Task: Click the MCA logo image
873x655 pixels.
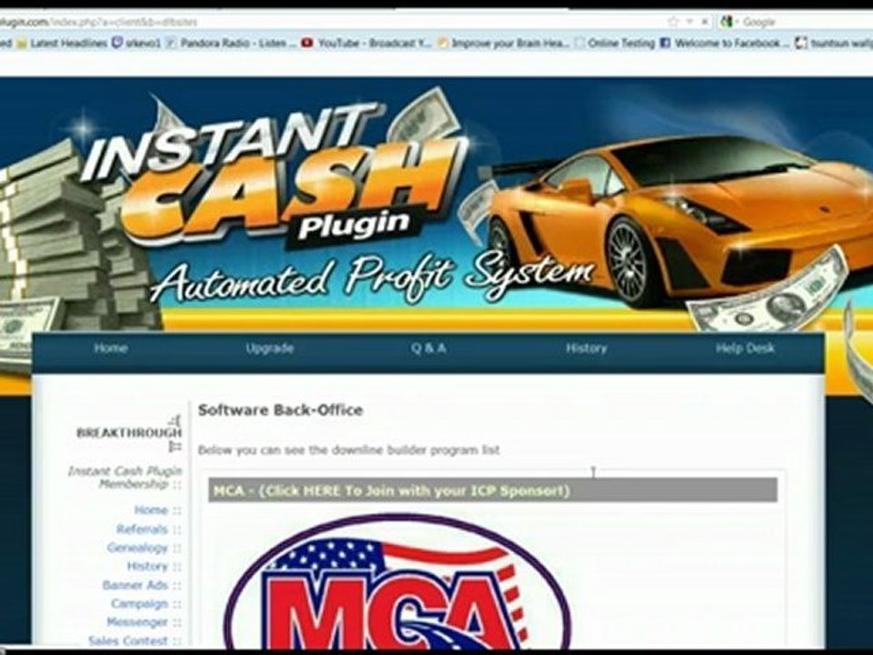Action: pos(398,582)
